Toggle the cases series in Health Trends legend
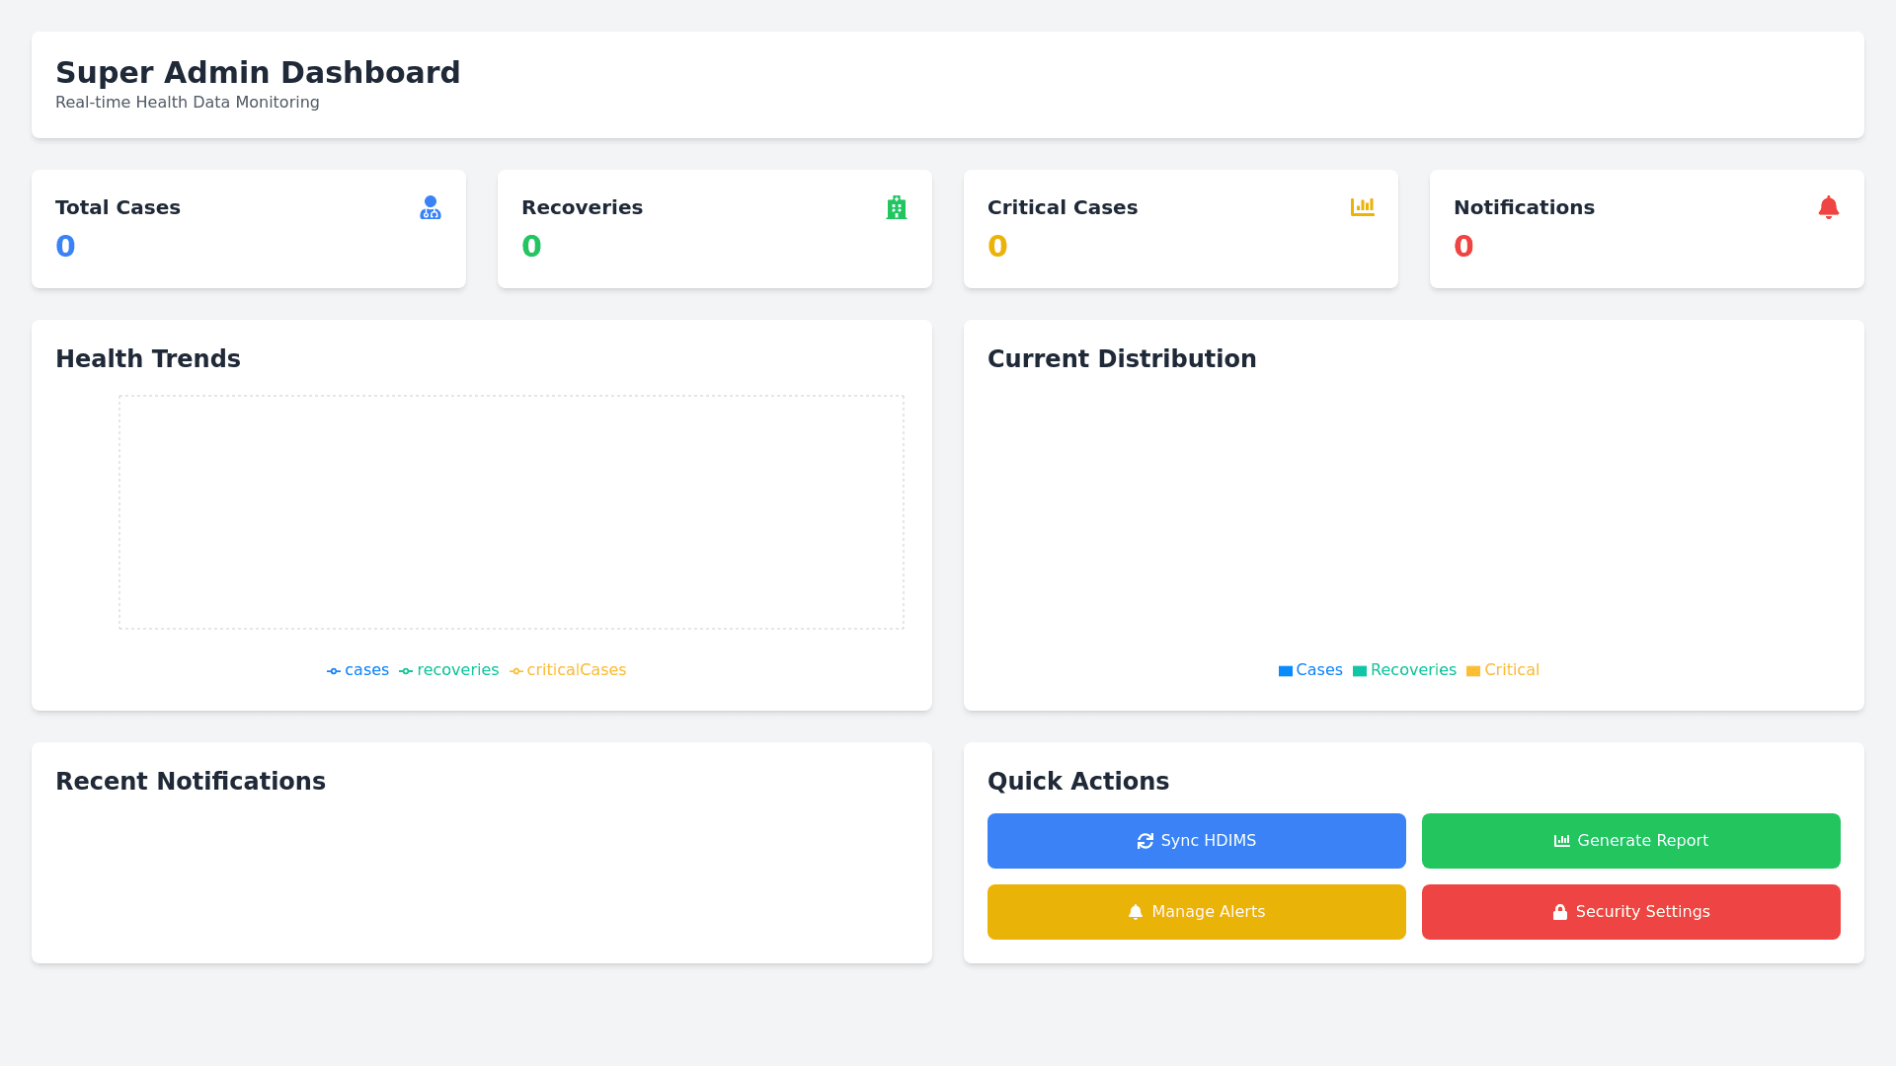Viewport: 1896px width, 1066px height. [358, 670]
